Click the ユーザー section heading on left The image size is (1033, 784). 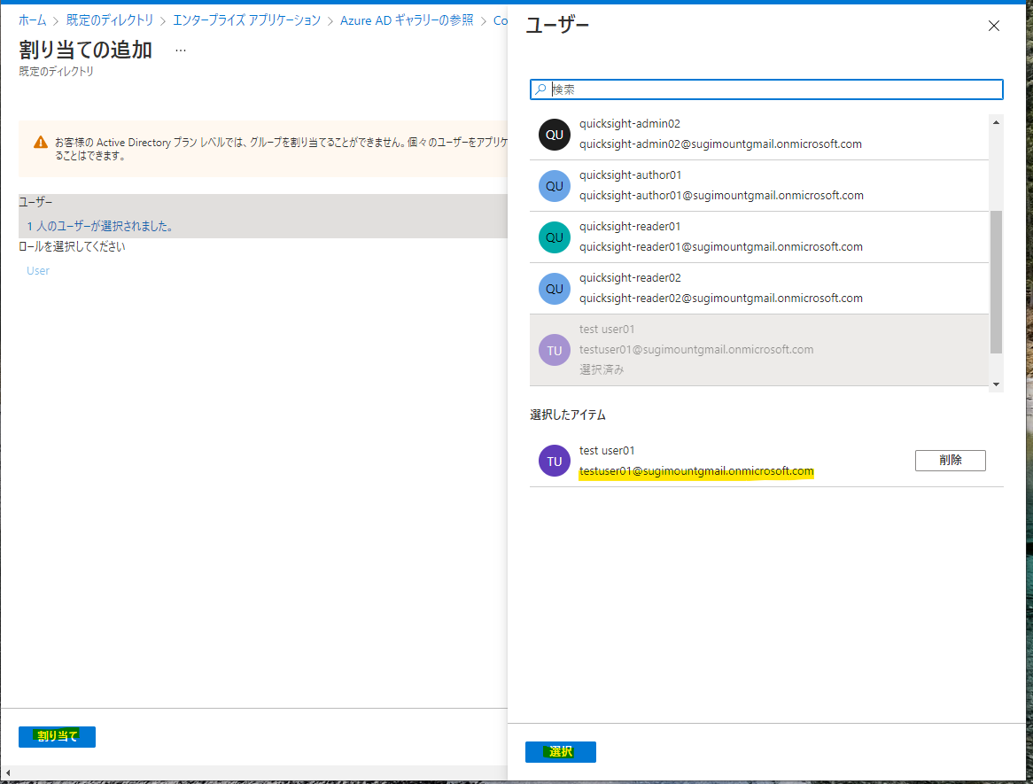click(x=35, y=202)
